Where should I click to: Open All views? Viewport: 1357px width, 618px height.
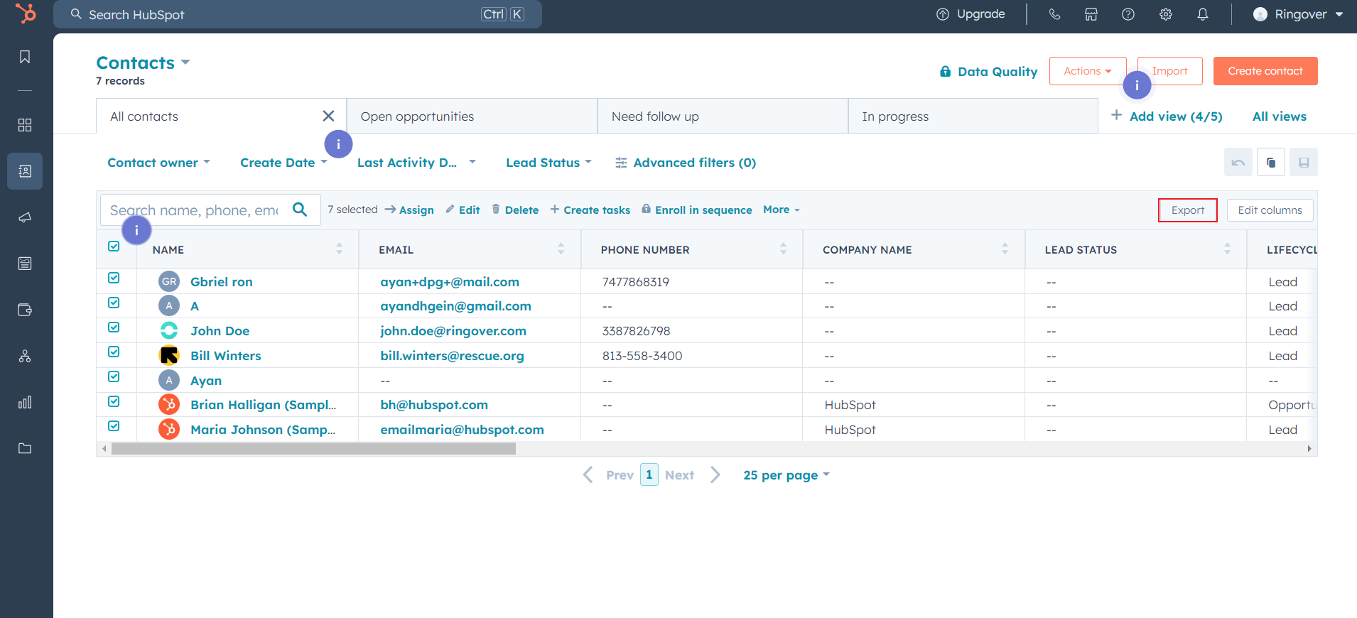click(x=1279, y=116)
